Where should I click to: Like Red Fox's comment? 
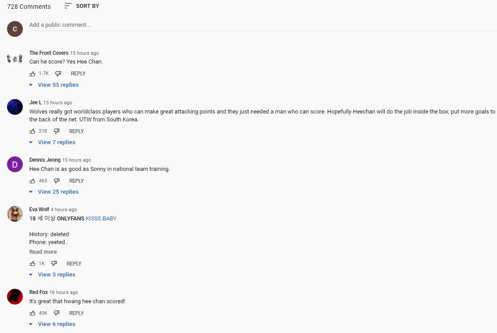tap(32, 313)
